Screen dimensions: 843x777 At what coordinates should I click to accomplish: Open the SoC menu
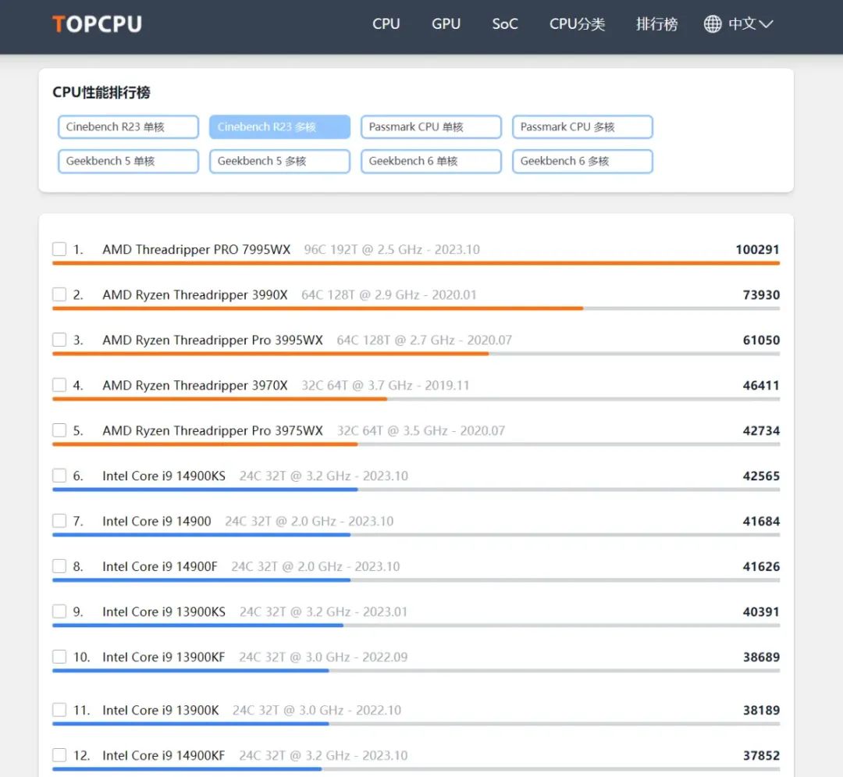click(x=505, y=24)
